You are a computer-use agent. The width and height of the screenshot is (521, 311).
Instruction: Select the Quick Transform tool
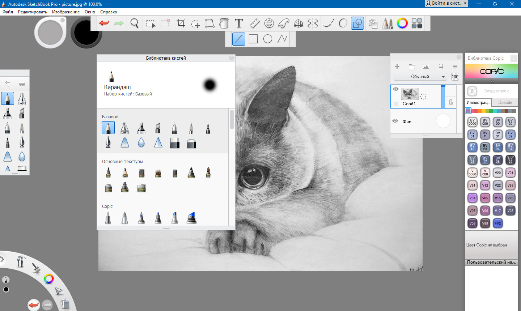pos(195,24)
